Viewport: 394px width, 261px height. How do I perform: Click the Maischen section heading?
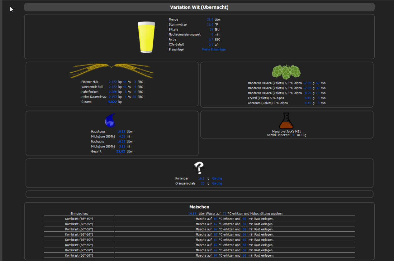(199, 207)
